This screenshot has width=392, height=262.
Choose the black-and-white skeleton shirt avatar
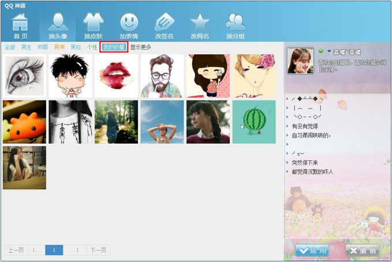click(70, 122)
